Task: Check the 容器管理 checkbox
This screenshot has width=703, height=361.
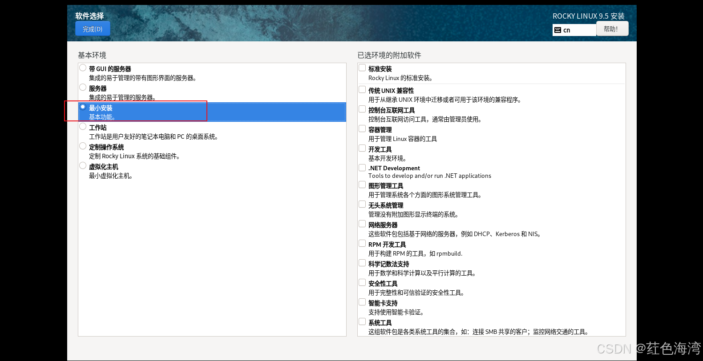Action: click(x=362, y=129)
